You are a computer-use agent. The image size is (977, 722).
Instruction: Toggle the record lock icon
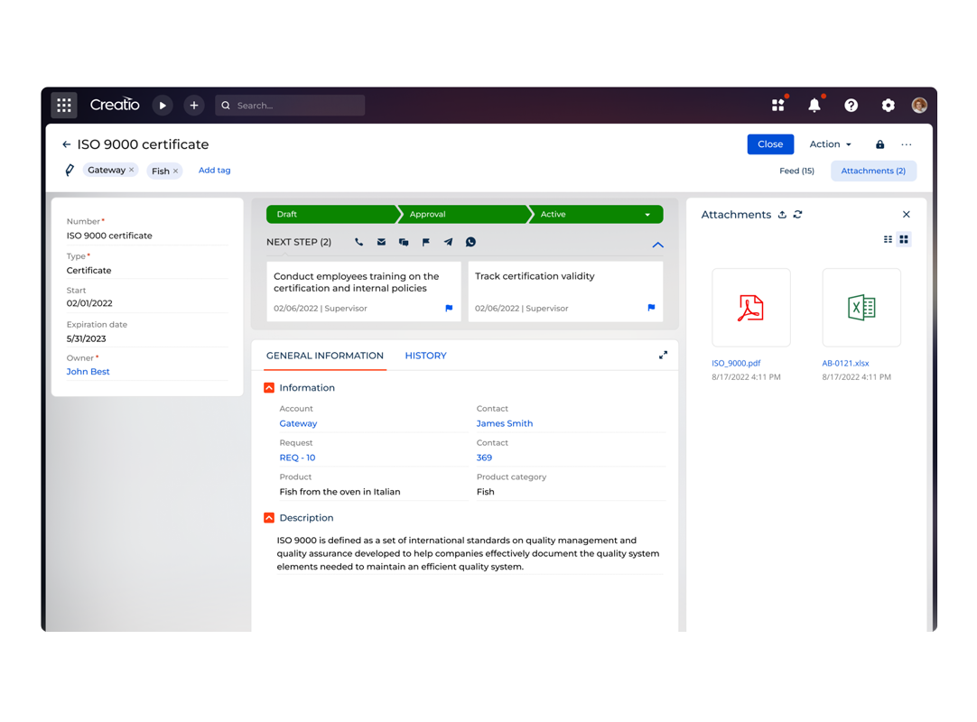pos(879,144)
